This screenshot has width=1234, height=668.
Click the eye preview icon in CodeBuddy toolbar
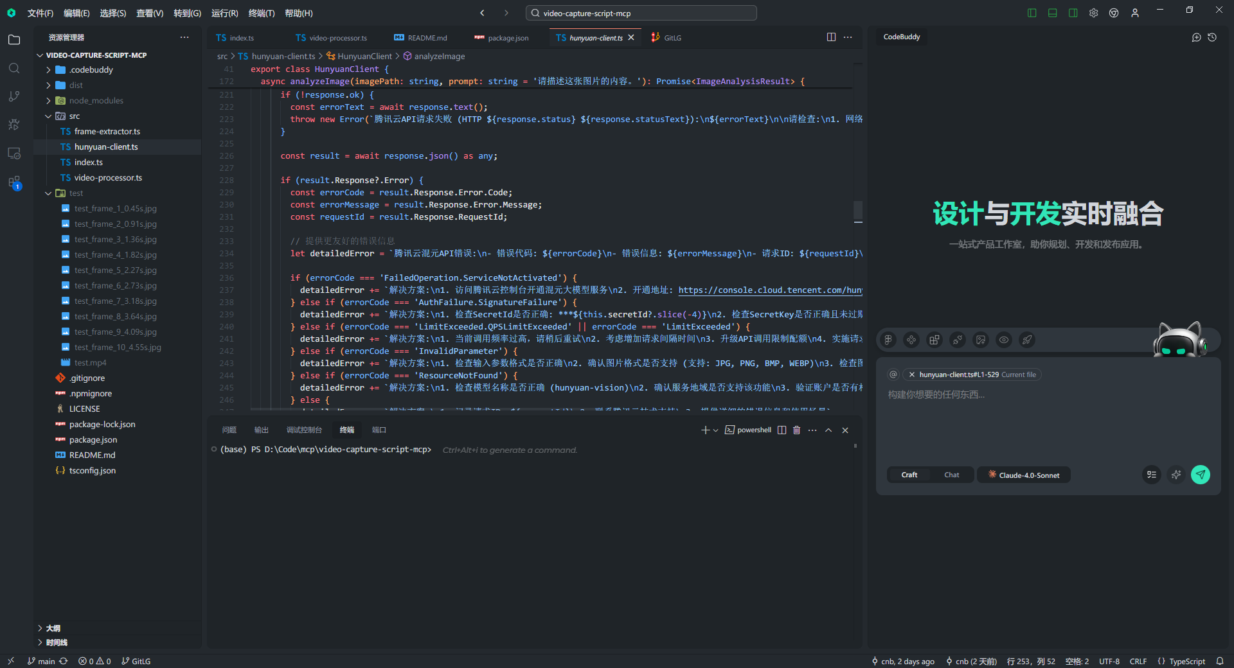click(x=1004, y=340)
